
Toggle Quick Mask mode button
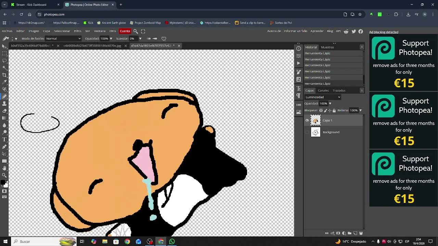[x=4, y=191]
